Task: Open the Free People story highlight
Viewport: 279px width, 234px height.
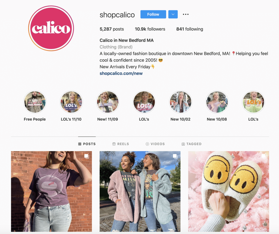Action: (x=35, y=102)
